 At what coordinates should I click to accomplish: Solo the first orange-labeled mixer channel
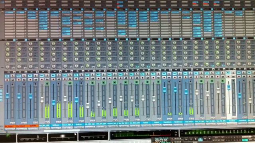pyautogui.click(x=13, y=76)
